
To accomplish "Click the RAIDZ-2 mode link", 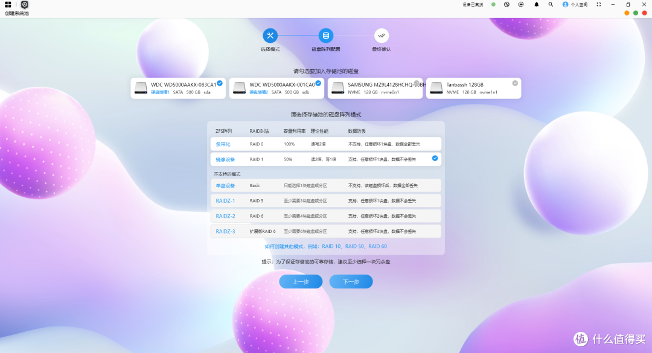I will (225, 216).
